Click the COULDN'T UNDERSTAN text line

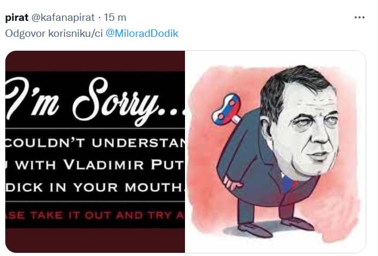[x=95, y=143]
